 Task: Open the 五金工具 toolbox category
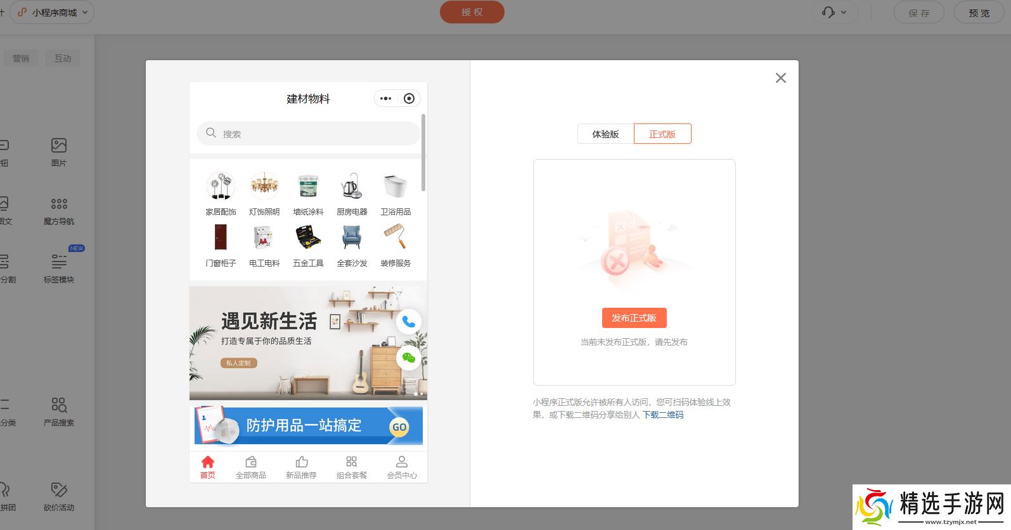[x=308, y=238]
